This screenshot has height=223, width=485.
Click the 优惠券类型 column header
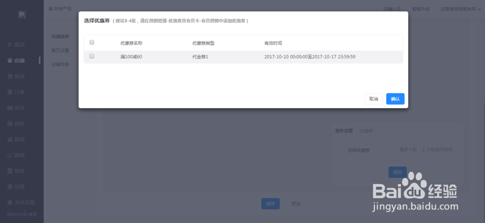pos(203,43)
